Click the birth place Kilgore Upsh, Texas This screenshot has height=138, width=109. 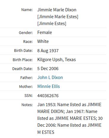click(x=56, y=60)
